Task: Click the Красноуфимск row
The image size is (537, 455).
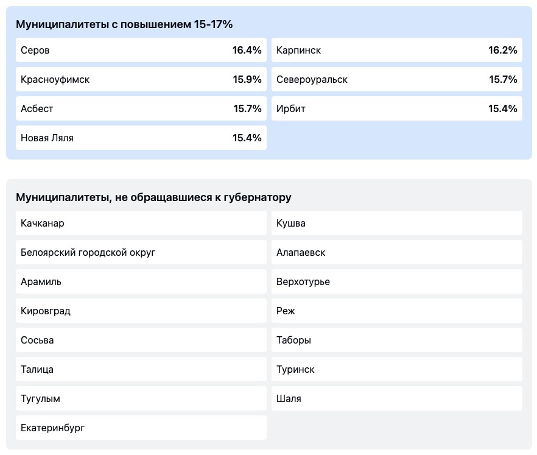Action: (x=141, y=80)
